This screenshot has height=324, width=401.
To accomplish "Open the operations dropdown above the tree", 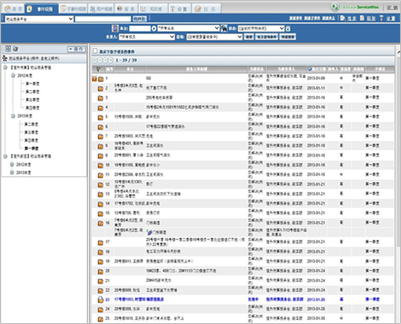I will 77,49.
